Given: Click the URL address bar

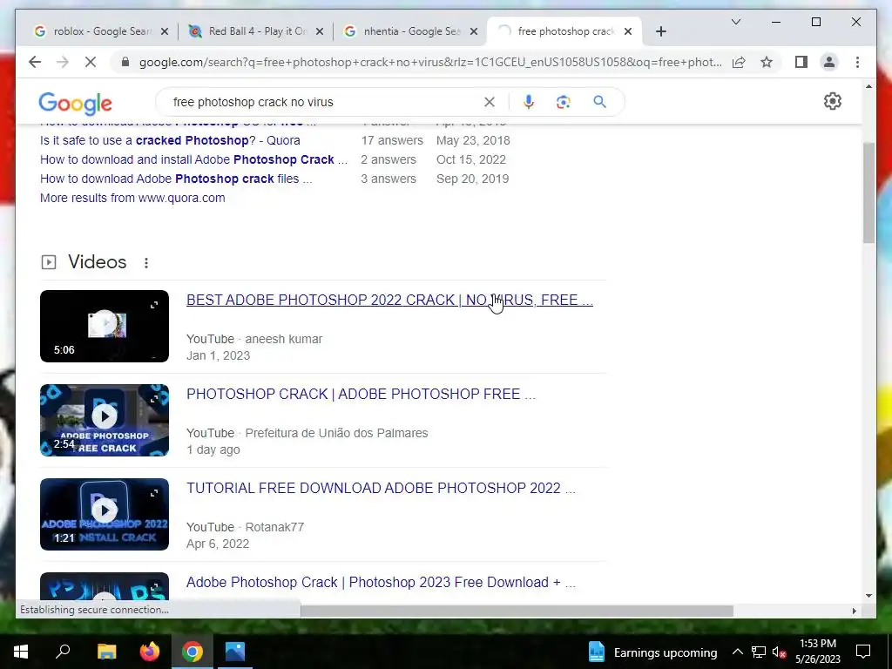Looking at the screenshot, I should pyautogui.click(x=429, y=62).
